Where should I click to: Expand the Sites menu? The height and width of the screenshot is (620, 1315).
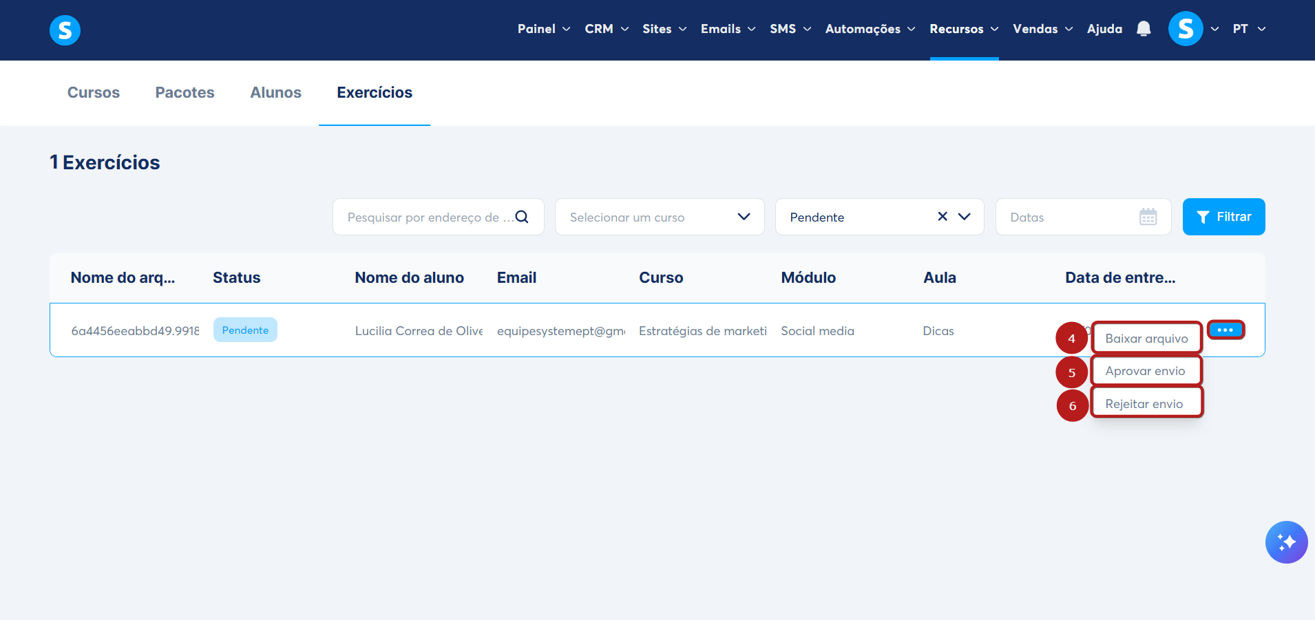pos(664,29)
